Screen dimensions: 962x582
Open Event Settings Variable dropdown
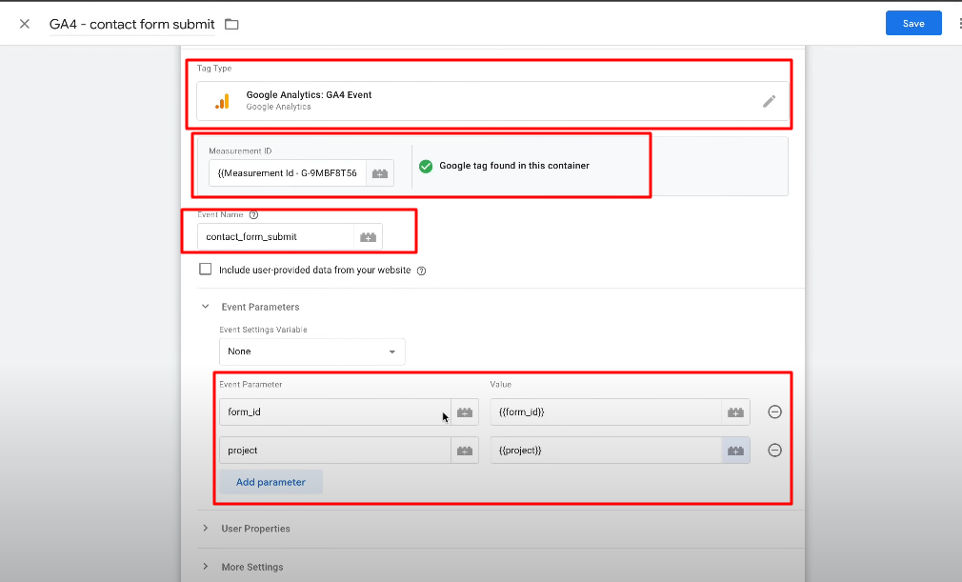coord(311,351)
